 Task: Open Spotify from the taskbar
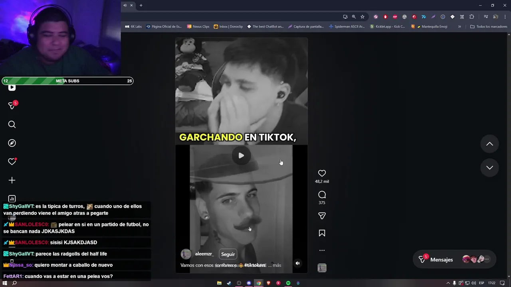pos(288,283)
